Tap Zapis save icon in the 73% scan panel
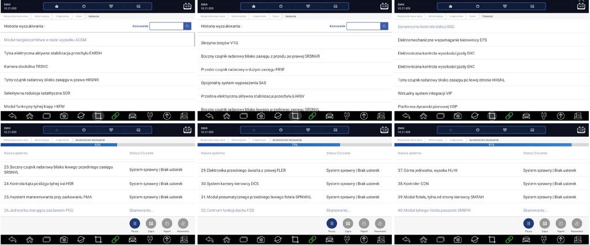Screen dimensions: 590x245 tap(347, 224)
